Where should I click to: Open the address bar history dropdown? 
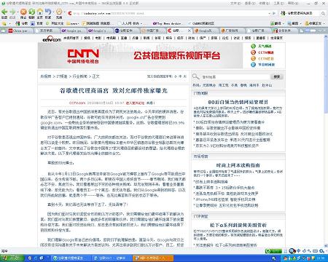[270, 13]
